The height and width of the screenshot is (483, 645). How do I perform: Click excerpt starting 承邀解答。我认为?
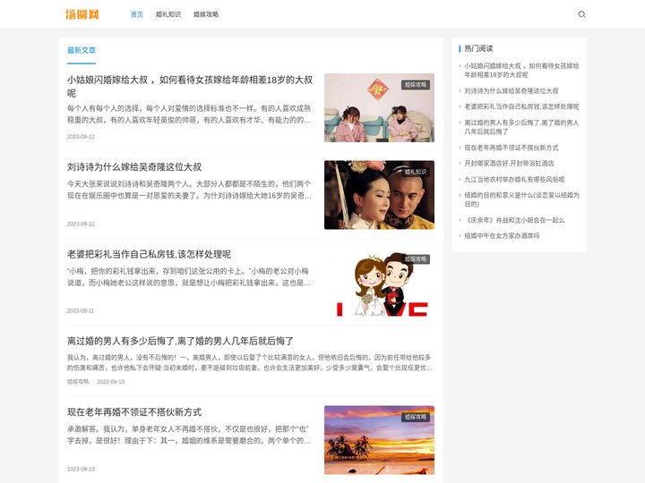click(x=189, y=435)
